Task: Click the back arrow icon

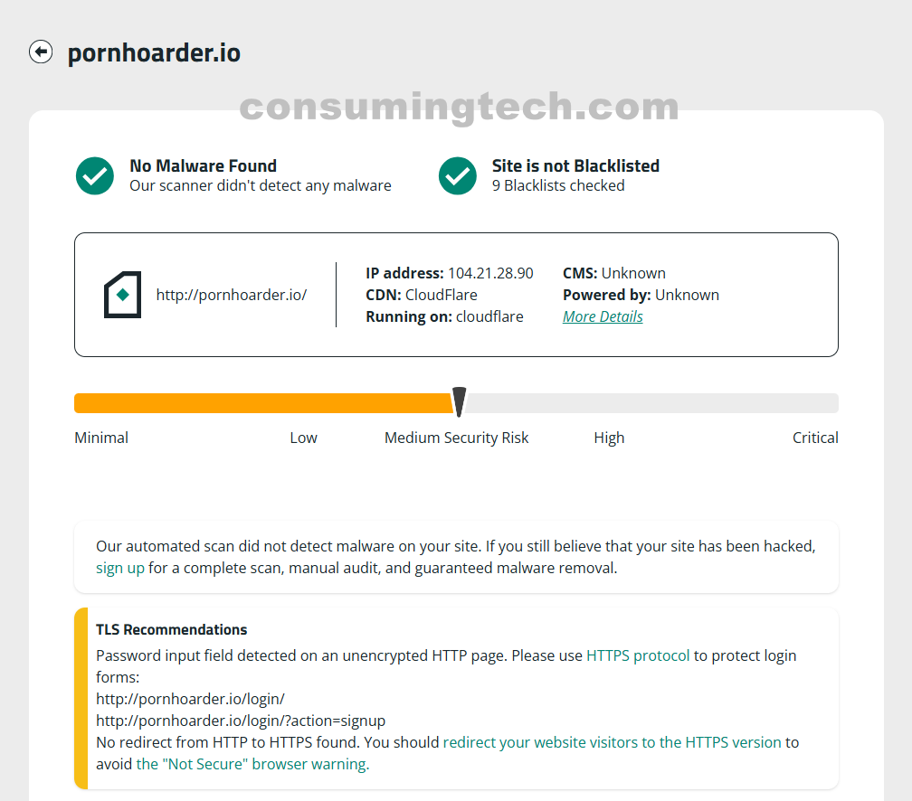Action: click(40, 52)
